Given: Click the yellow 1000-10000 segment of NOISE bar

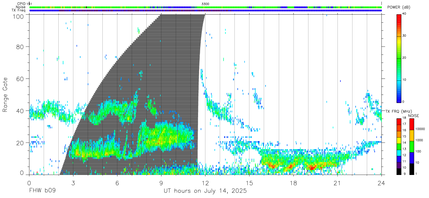Looking at the screenshot, I should [x=412, y=135].
